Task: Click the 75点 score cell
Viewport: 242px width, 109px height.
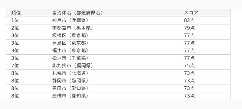Action: point(205,66)
